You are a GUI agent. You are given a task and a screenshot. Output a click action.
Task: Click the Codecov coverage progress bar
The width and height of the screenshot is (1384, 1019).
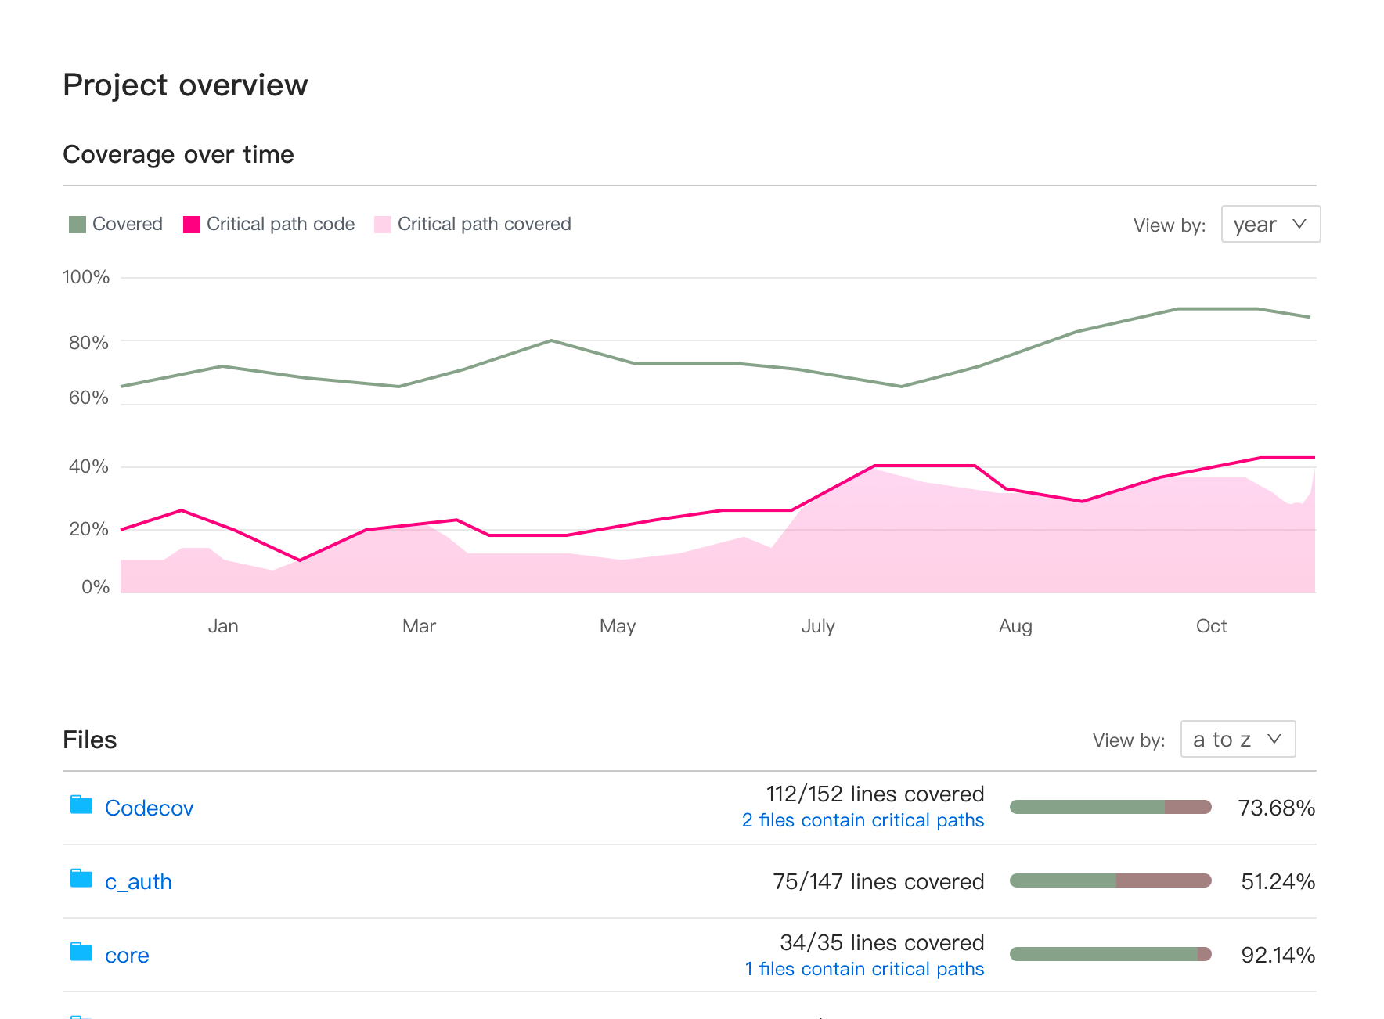click(1111, 807)
